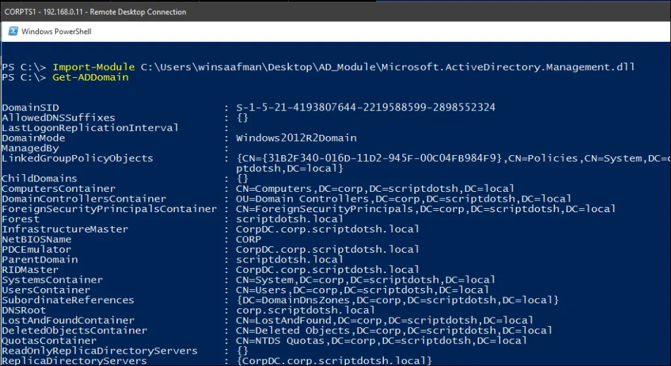This screenshot has height=366, width=671.
Task: Click the Forest label
Action: (x=20, y=219)
